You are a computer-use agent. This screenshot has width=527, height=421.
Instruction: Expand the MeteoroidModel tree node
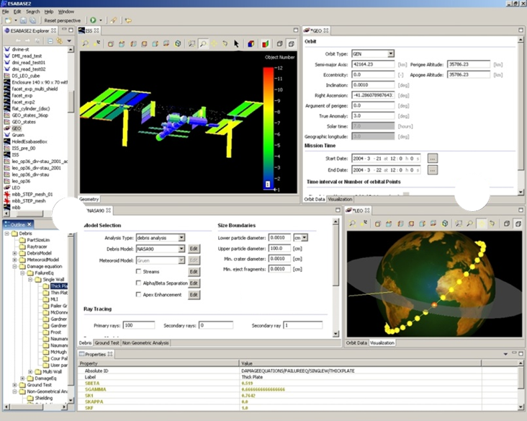point(14,260)
